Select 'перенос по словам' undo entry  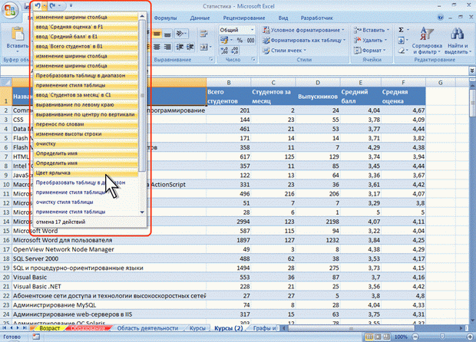click(x=86, y=124)
